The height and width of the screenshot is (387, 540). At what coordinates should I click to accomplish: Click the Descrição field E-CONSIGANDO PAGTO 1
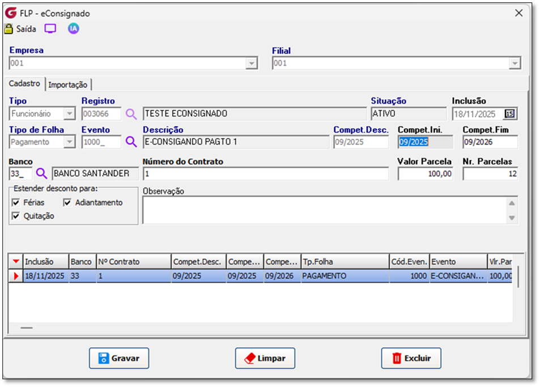click(236, 142)
